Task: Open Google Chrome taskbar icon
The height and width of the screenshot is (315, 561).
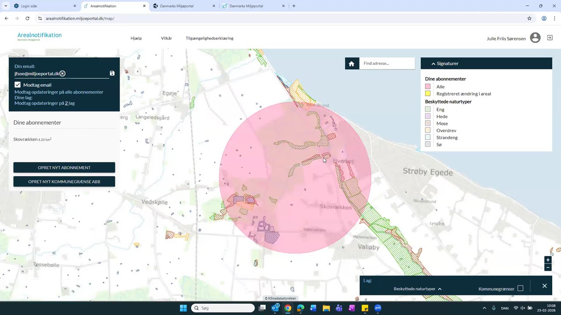Action: 288,308
